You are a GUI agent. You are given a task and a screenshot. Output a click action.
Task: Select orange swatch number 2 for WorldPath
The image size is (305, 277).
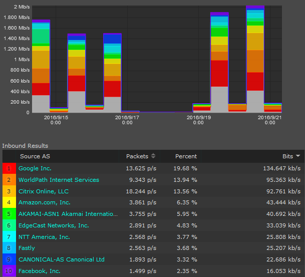(x=9, y=180)
